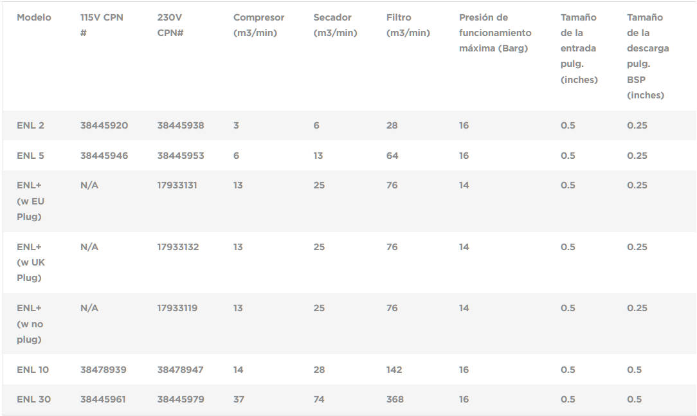Click the Compresor (m3/min) column header
The height and width of the screenshot is (416, 697).
click(258, 25)
